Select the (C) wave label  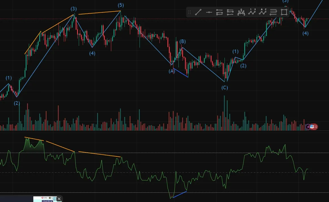[225, 88]
